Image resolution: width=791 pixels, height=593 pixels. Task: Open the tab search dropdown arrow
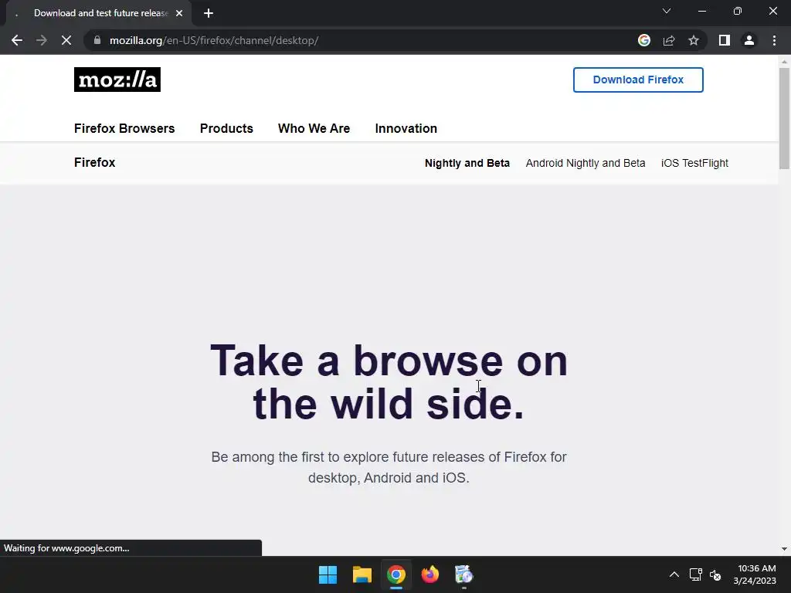coord(667,11)
